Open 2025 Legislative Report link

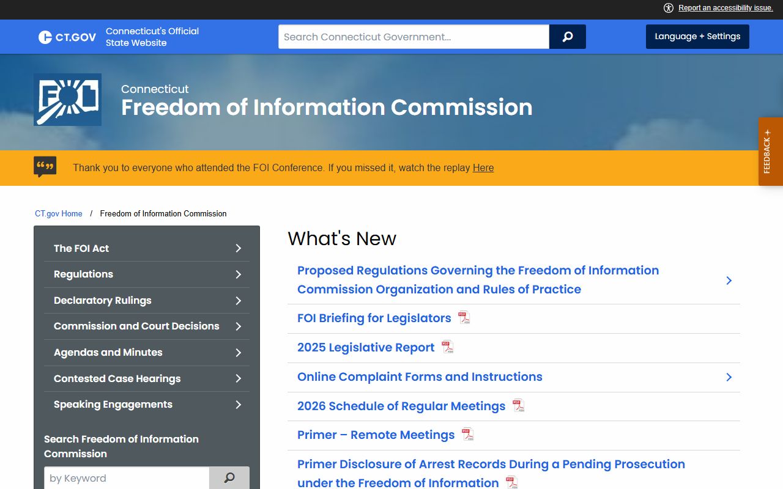(366, 347)
